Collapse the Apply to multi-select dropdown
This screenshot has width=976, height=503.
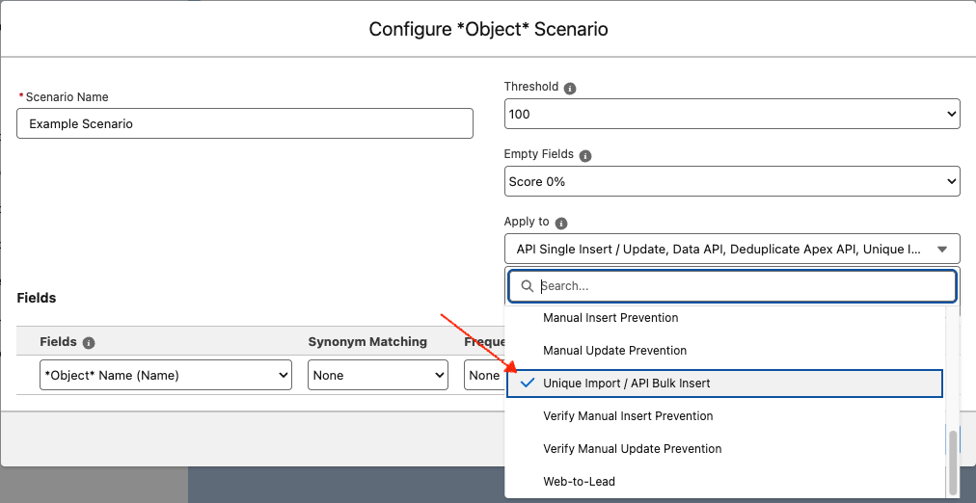732,250
